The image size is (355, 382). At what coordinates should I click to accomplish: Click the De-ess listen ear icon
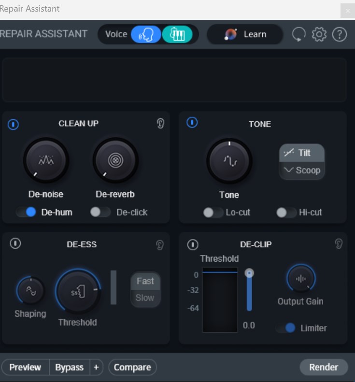(160, 245)
